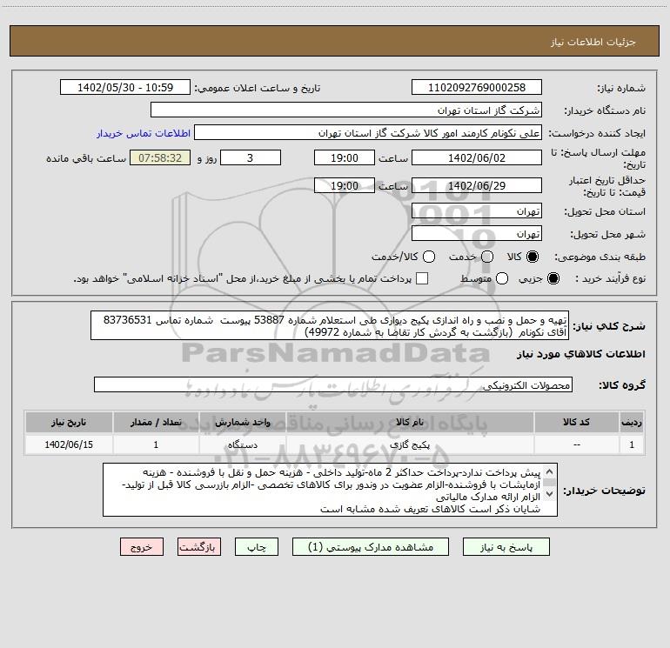
Task: Click the announcement date field 1402/05/30 - 10:59
Action: click(x=125, y=87)
